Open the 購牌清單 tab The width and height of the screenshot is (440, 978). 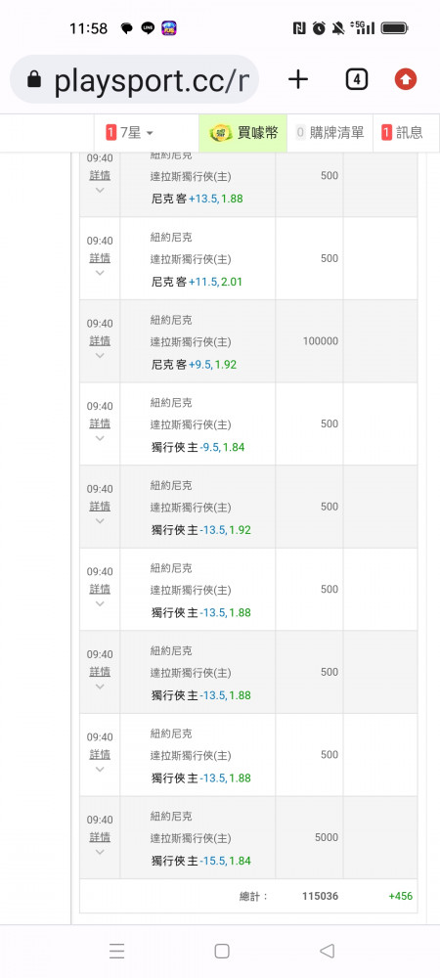pyautogui.click(x=330, y=132)
